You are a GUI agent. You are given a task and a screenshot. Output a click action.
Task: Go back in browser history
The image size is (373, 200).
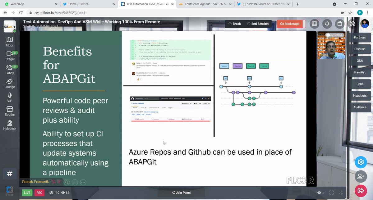(6, 13)
